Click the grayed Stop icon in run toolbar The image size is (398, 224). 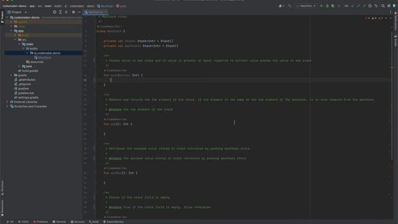339,6
